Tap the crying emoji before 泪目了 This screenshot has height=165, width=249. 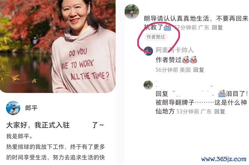point(222,94)
